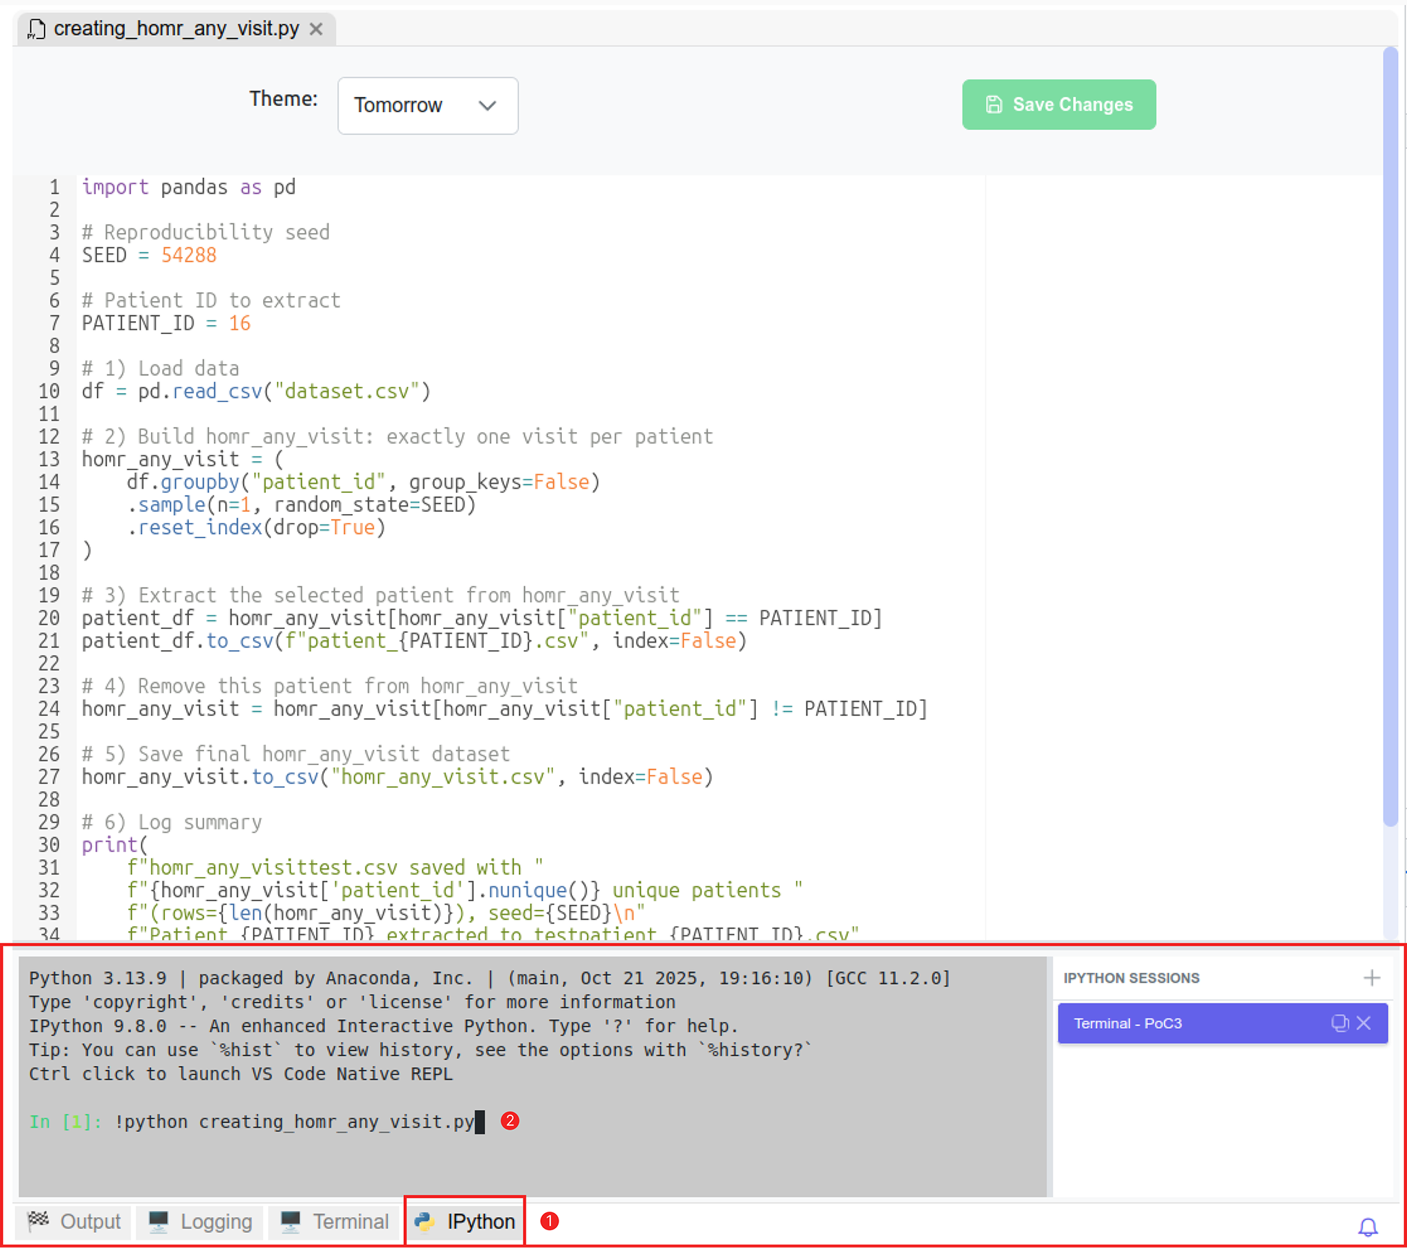Add a new IPython session
The image size is (1407, 1248).
pyautogui.click(x=1371, y=978)
